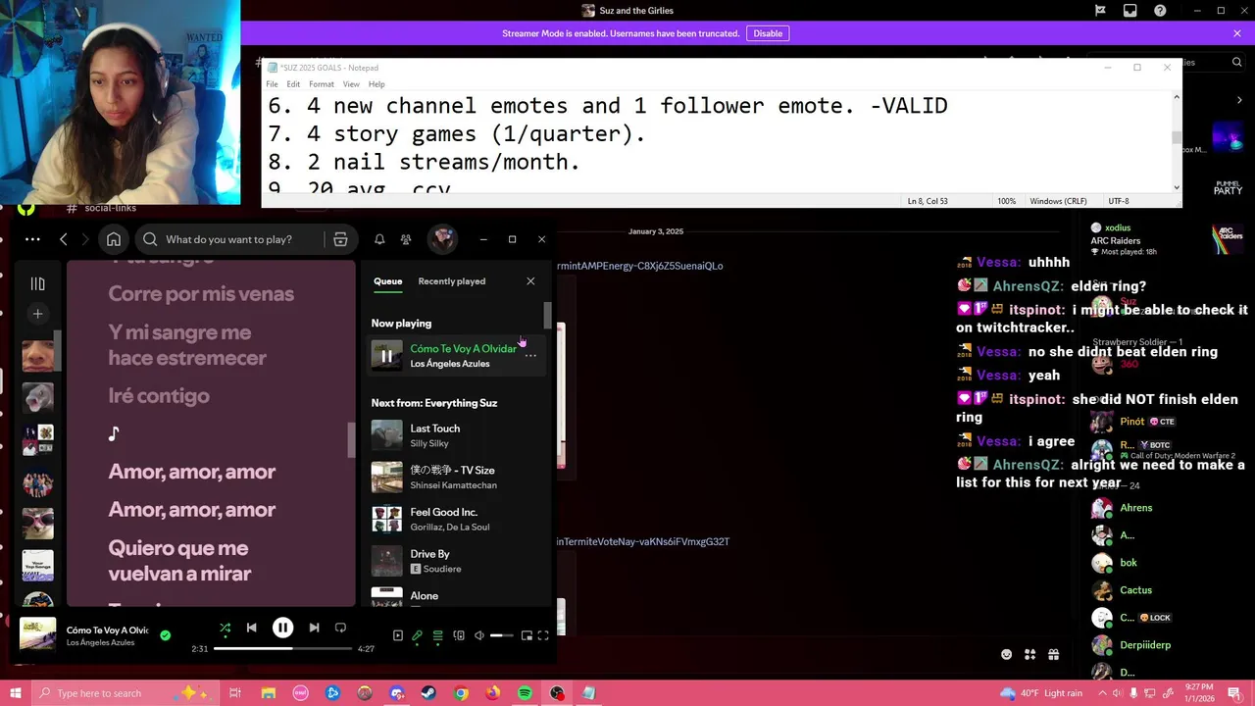Skip to previous track
Image resolution: width=1255 pixels, height=706 pixels.
251,629
